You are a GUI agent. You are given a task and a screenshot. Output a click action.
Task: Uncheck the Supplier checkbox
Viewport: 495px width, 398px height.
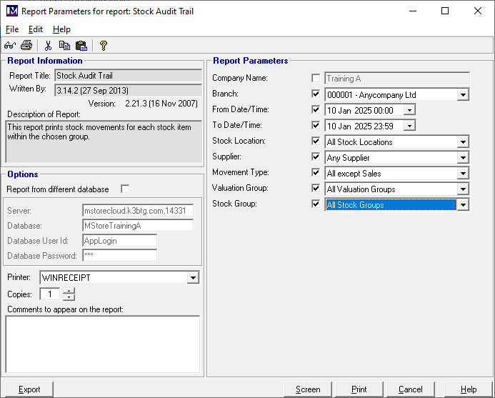pyautogui.click(x=316, y=156)
